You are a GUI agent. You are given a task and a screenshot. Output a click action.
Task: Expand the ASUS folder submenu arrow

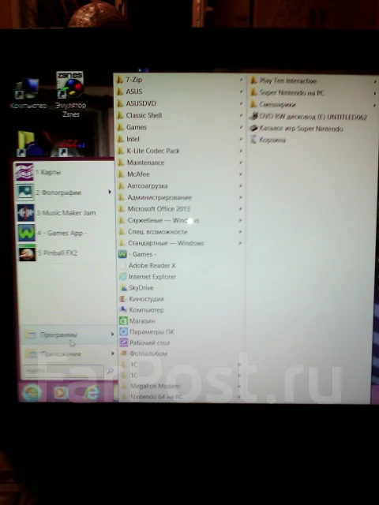click(241, 92)
